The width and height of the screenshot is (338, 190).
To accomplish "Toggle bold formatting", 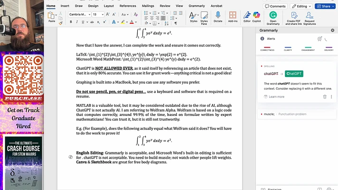I will pyautogui.click(x=71, y=22).
